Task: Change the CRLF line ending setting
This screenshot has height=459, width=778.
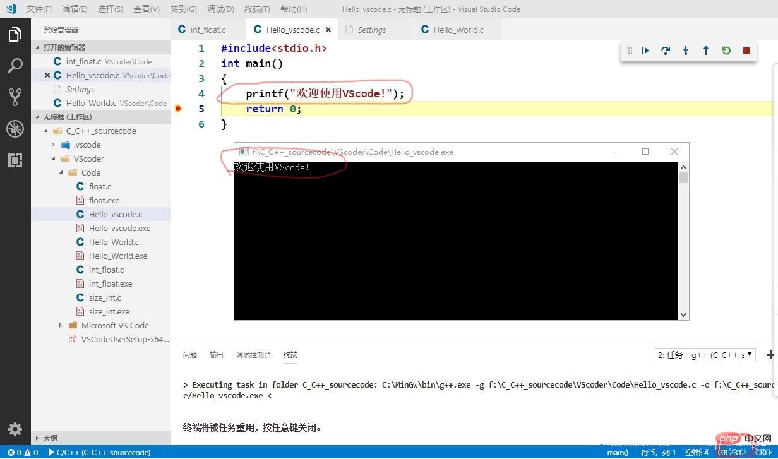Action: click(763, 452)
